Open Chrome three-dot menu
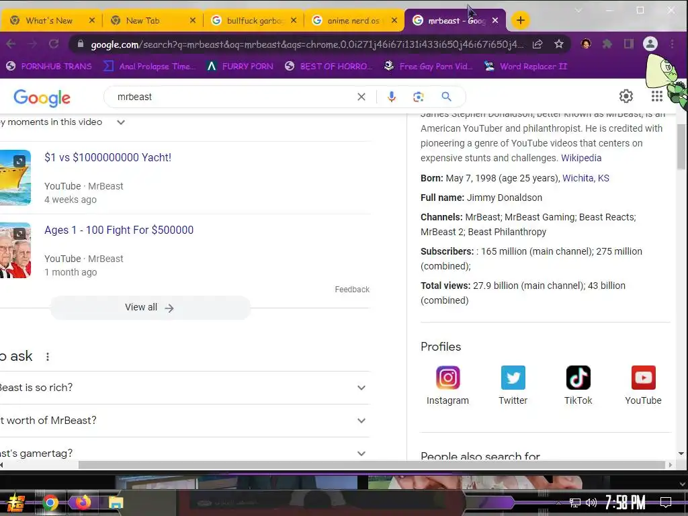This screenshot has height=516, width=688. pos(672,44)
